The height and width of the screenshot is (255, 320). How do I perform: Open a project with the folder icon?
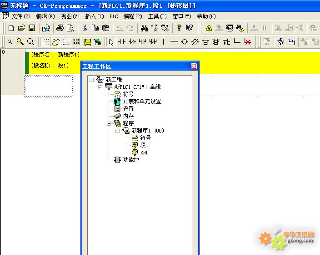click(x=21, y=28)
